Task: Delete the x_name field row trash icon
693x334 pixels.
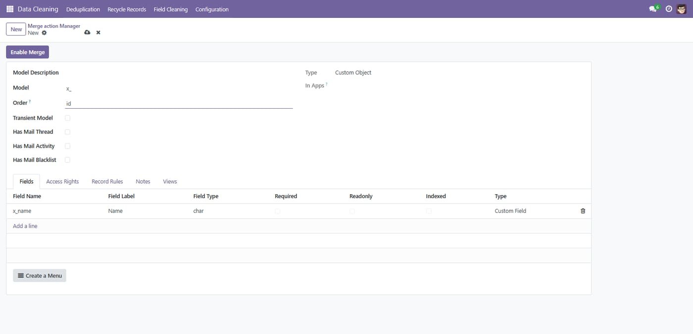Action: 583,211
